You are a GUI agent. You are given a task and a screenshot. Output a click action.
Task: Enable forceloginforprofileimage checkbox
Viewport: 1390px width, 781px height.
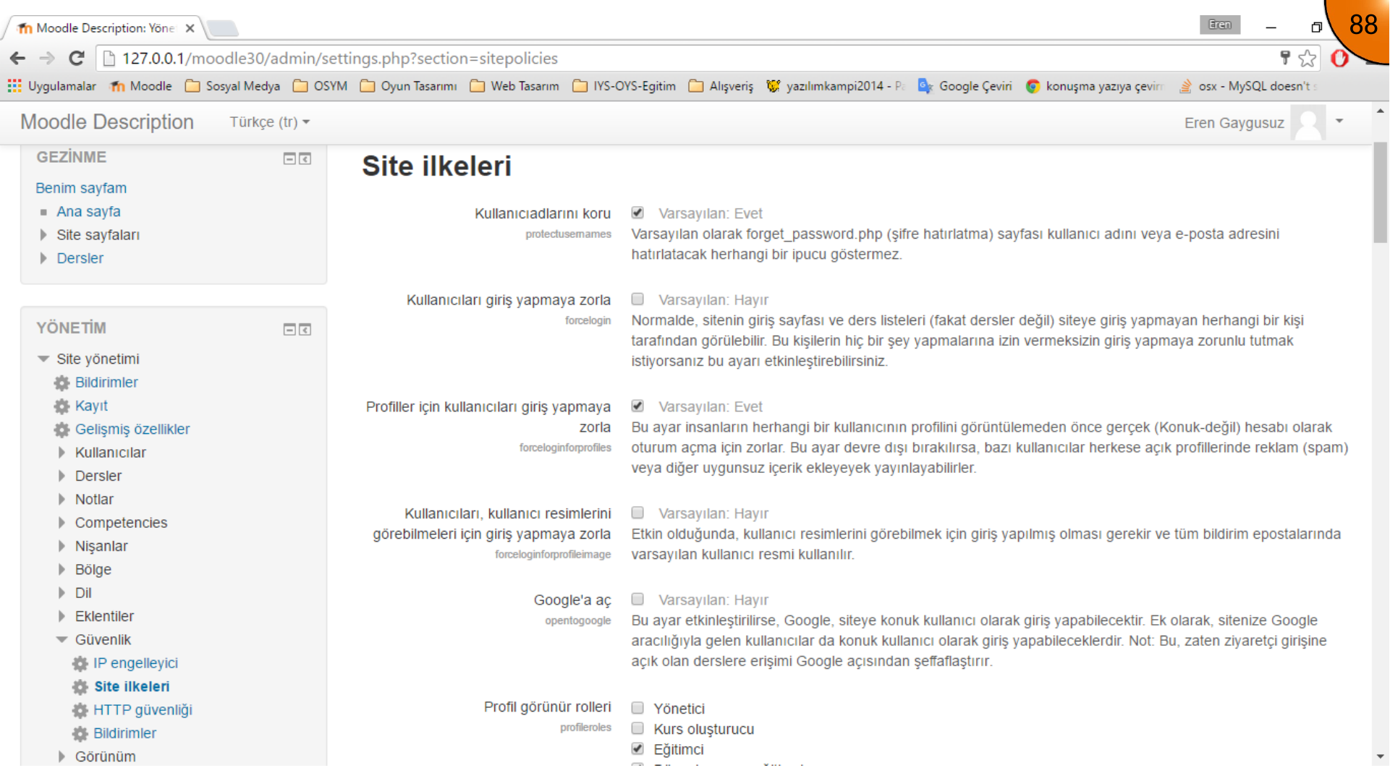click(637, 513)
